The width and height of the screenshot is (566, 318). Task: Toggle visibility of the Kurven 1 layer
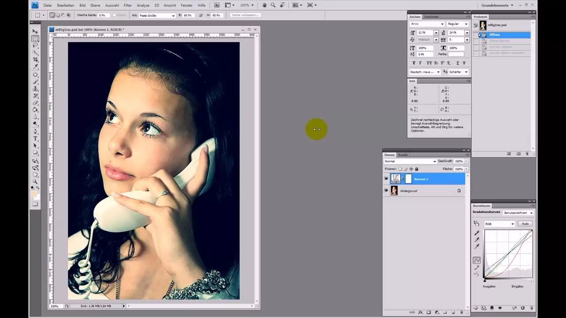click(x=386, y=178)
